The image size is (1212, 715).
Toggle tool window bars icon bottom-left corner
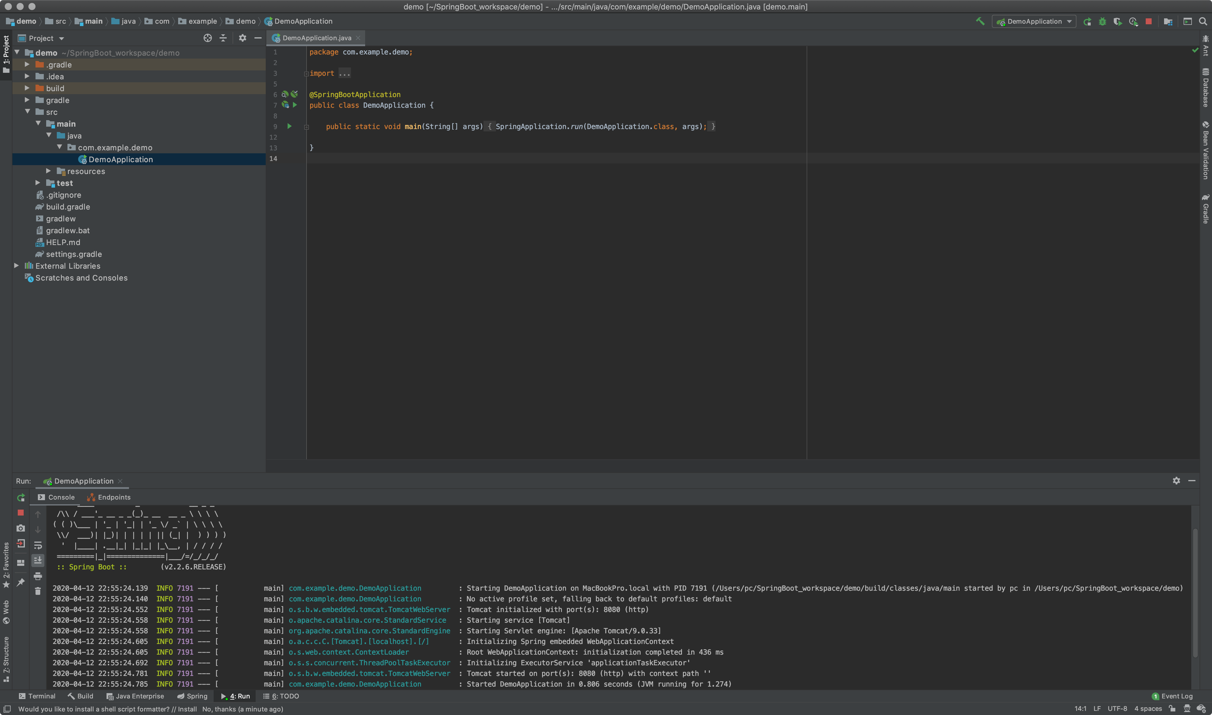click(7, 709)
